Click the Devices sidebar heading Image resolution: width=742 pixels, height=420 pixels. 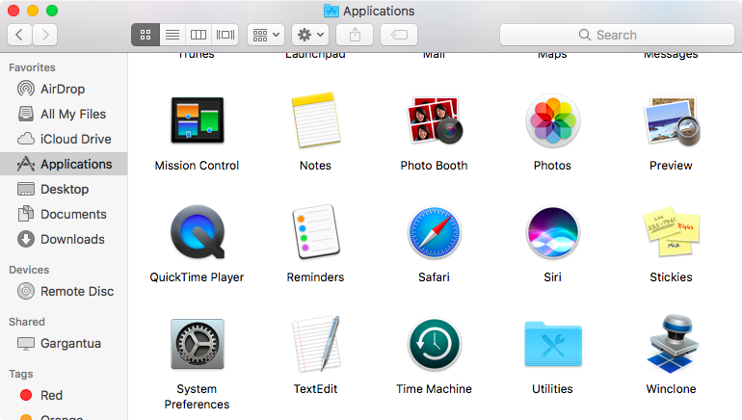[x=29, y=270]
